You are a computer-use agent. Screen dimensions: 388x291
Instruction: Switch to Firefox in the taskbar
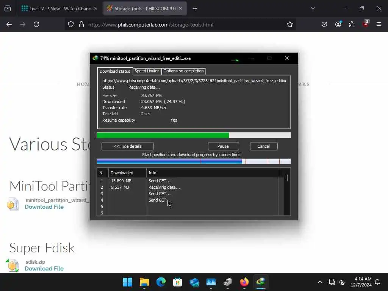click(244, 282)
